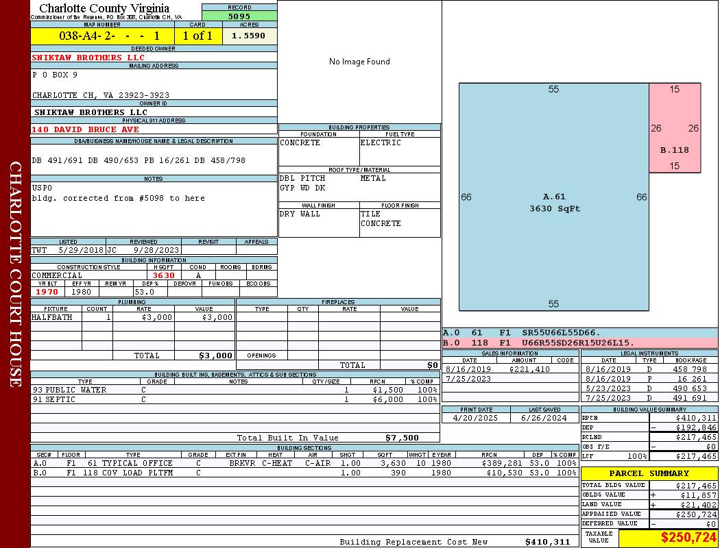Select the 93 PUBLIC WATER built-in row
Viewport: 720px width, 548px height.
tap(235, 390)
